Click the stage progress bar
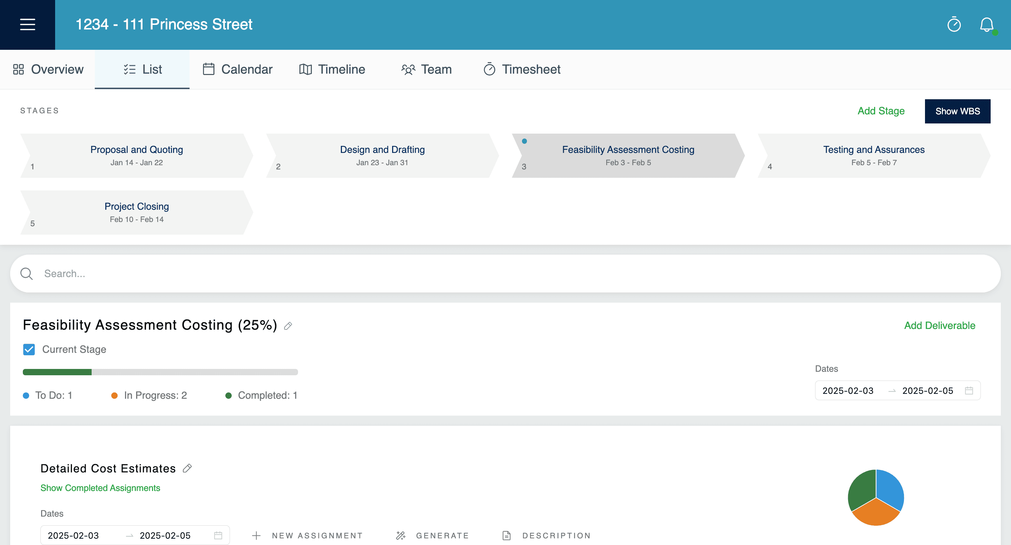The width and height of the screenshot is (1011, 545). [160, 372]
